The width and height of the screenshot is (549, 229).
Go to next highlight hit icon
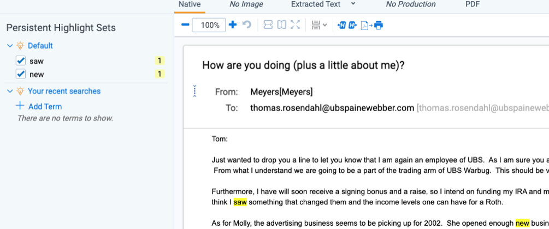352,25
